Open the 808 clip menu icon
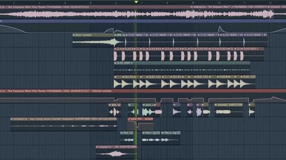 click(x=115, y=35)
